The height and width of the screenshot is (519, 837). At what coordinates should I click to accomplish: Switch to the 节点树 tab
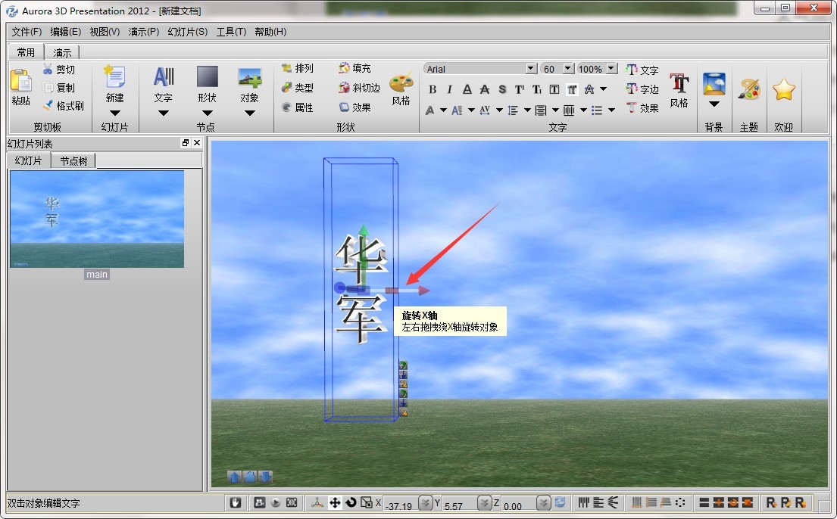point(73,160)
